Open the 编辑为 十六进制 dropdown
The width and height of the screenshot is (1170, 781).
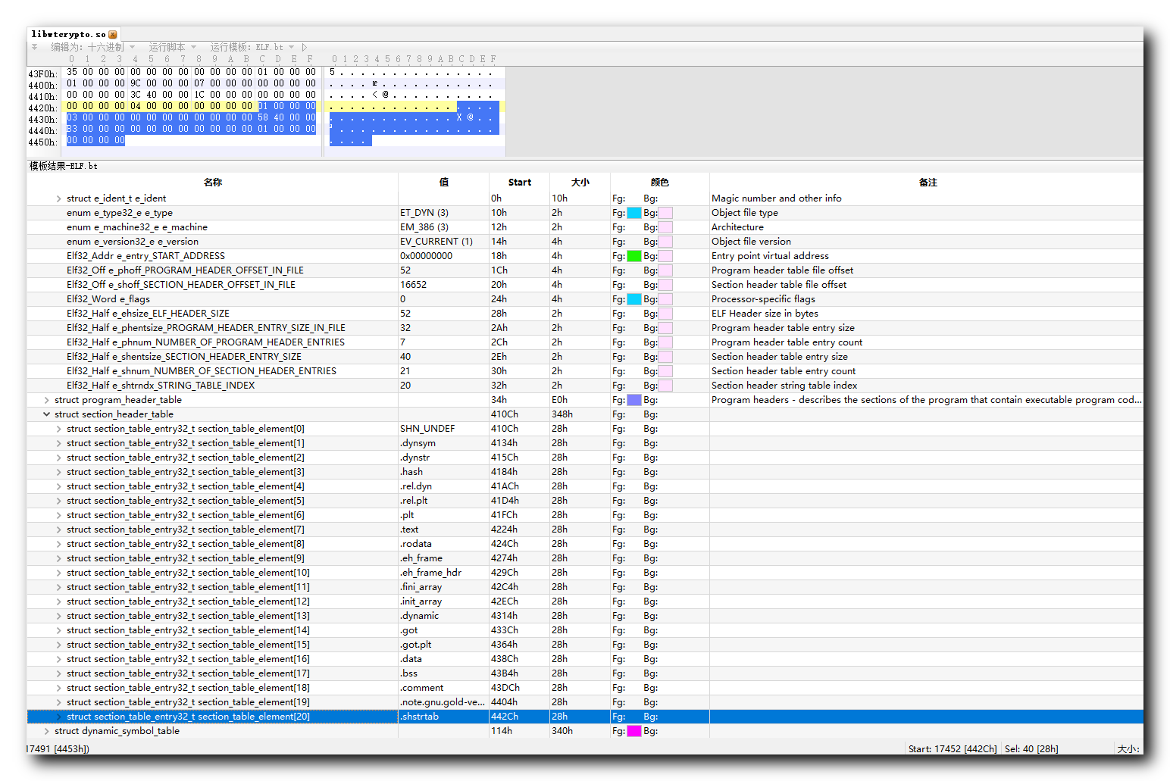coord(92,47)
